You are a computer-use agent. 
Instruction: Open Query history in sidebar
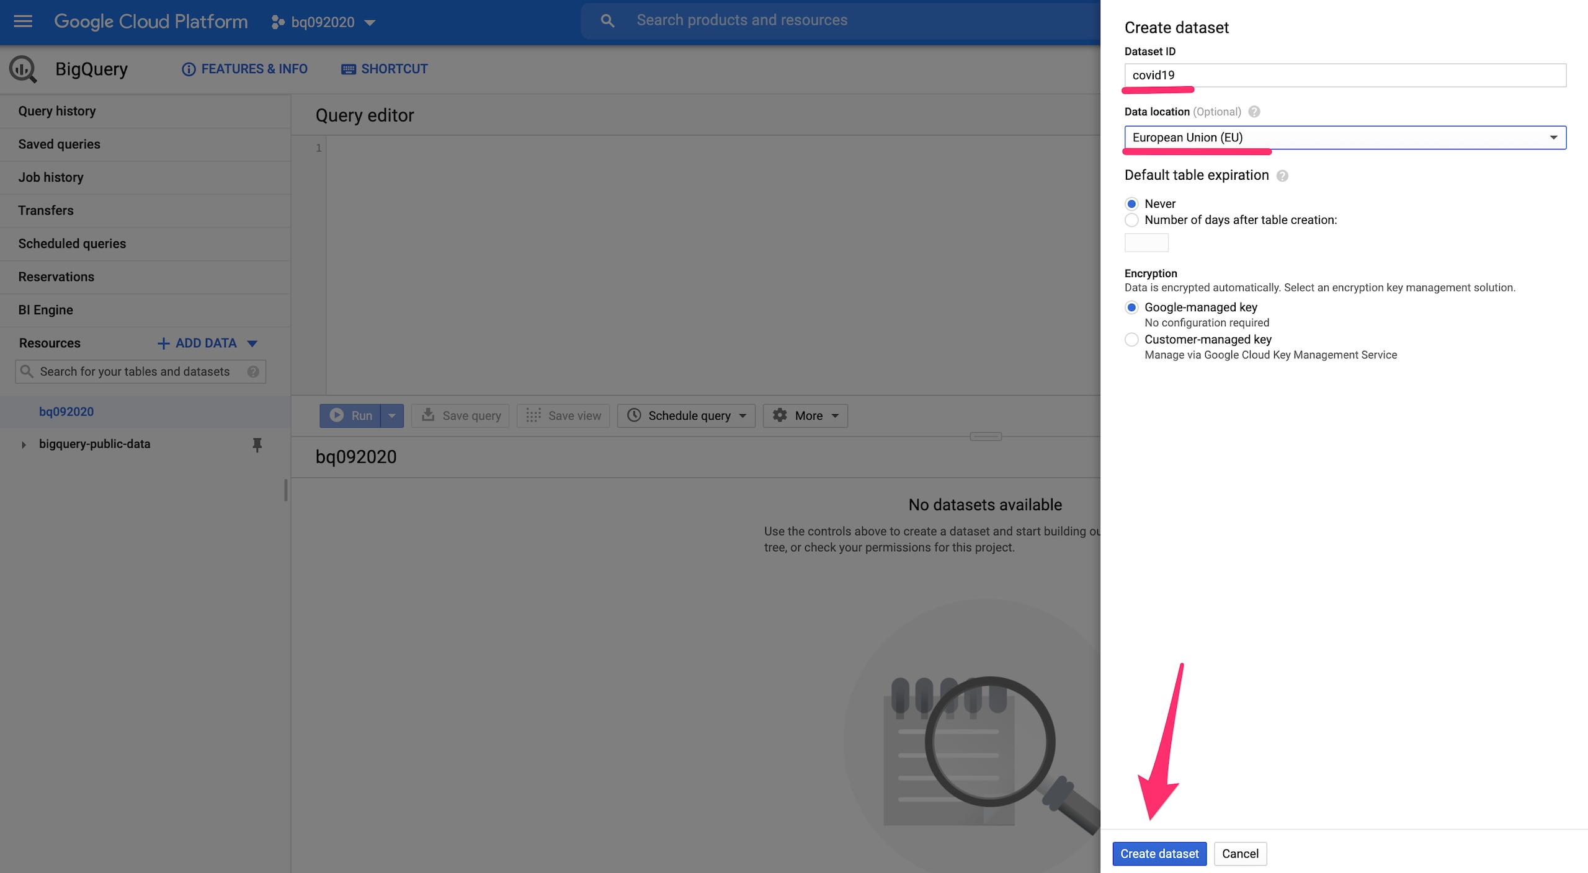[x=57, y=111]
